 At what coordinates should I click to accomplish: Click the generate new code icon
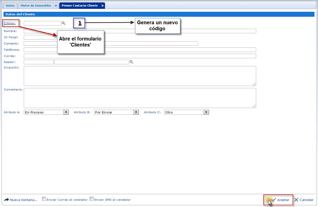[80, 23]
